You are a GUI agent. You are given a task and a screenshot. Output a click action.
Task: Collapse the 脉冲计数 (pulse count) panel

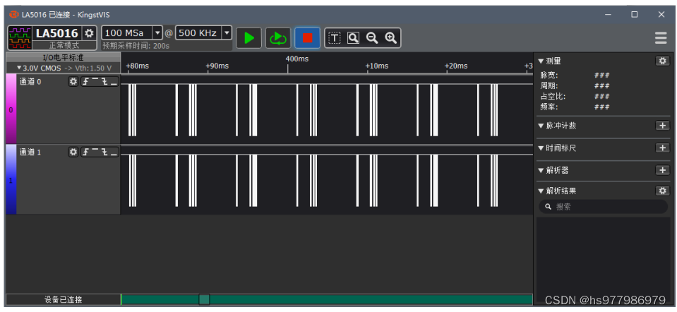click(541, 126)
